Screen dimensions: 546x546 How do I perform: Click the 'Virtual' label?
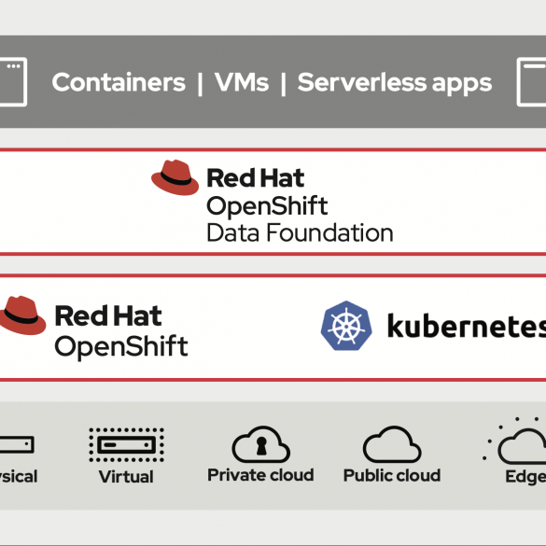point(126,476)
